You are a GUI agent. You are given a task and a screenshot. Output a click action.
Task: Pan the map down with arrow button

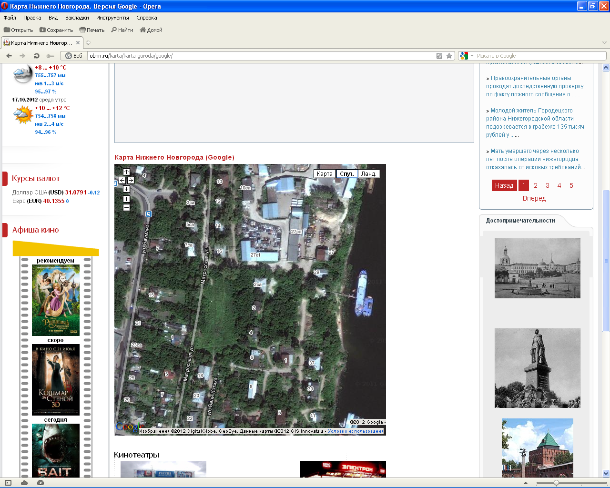[x=126, y=189]
